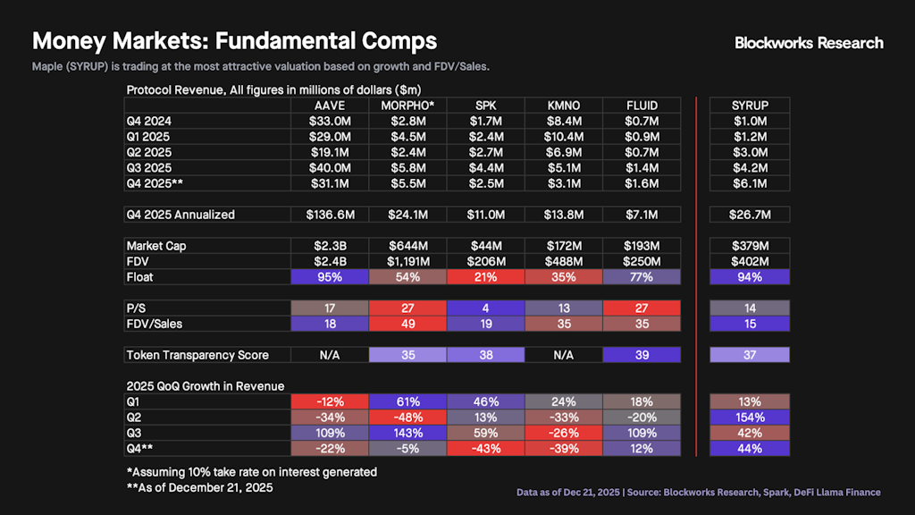Click AAVE's 95% Float cell
Image resolution: width=915 pixels, height=515 pixels.
point(330,277)
